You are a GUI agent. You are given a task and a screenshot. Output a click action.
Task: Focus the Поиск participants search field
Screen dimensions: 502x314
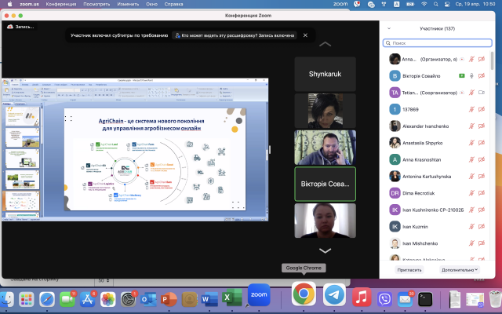[438, 43]
